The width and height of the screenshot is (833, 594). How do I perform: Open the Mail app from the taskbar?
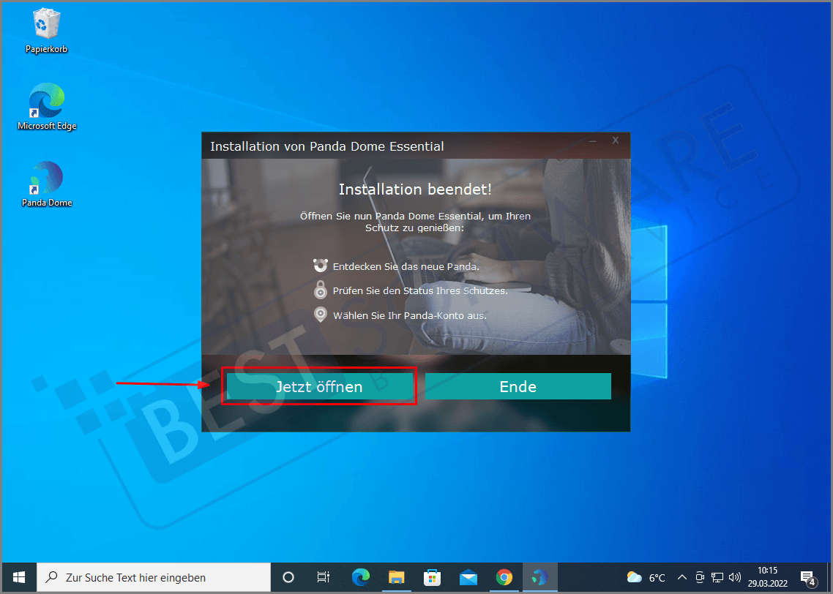point(468,577)
